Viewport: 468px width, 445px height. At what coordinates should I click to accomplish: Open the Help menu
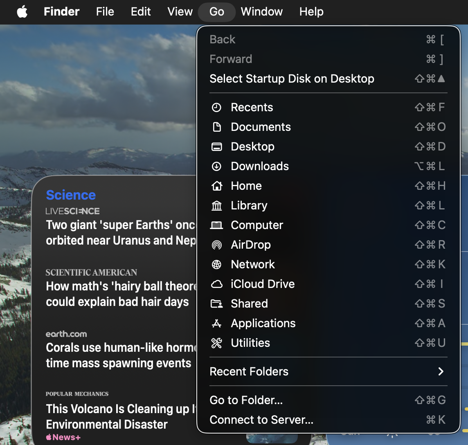click(311, 11)
